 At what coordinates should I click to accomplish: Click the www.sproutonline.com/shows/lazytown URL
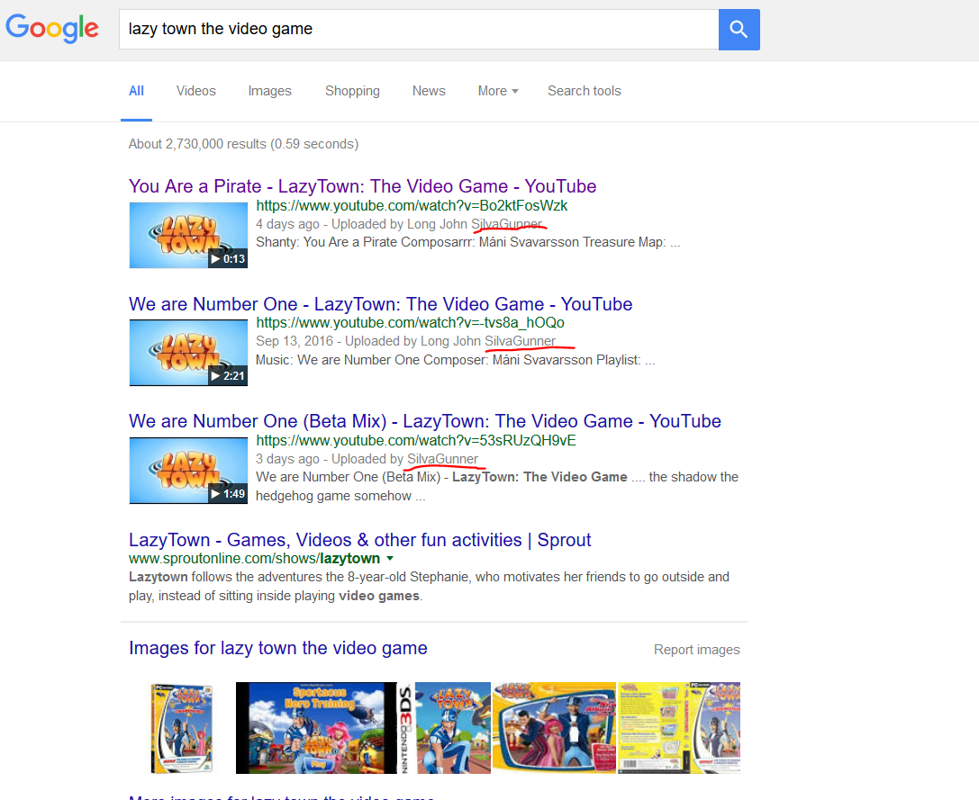click(255, 559)
